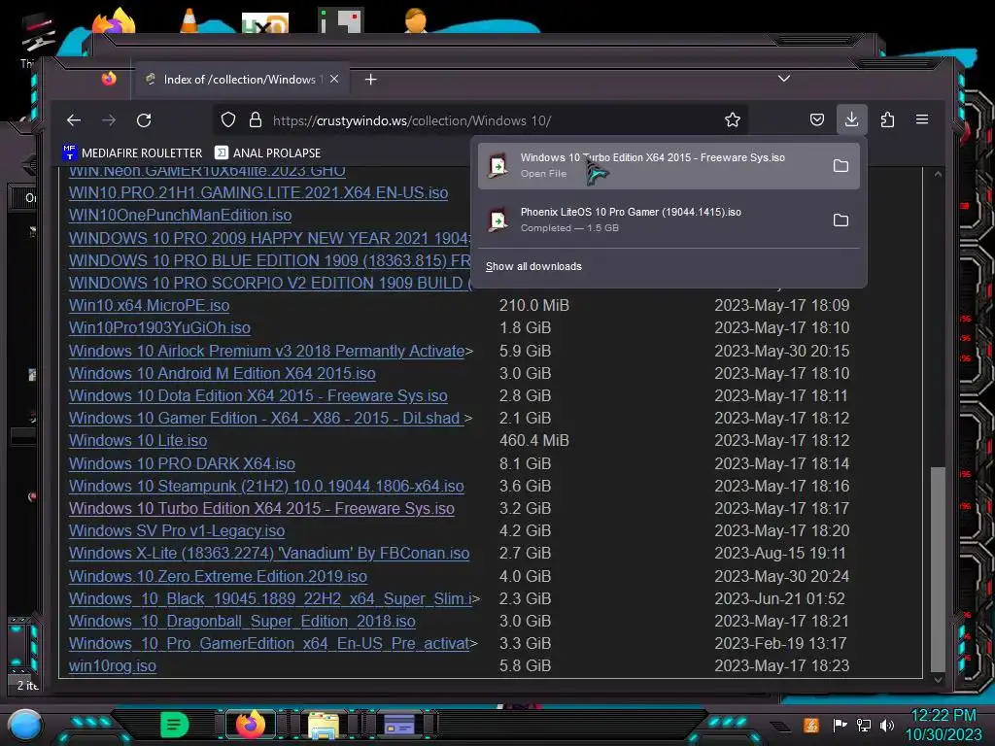This screenshot has height=746, width=995.
Task: Download win10rog.iso
Action: pos(113,666)
